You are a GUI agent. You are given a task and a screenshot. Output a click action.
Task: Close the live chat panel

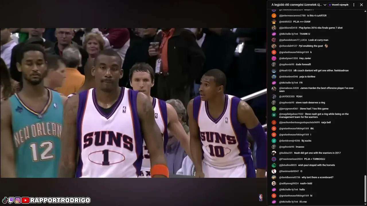pos(361,5)
